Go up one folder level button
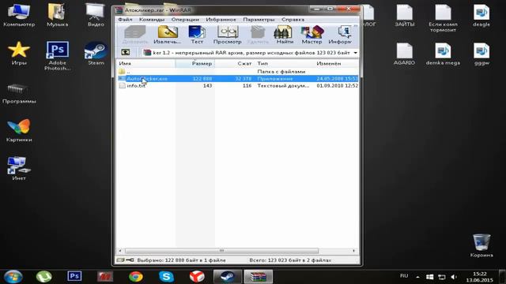Image resolution: width=506 pixels, height=284 pixels. pos(125,53)
